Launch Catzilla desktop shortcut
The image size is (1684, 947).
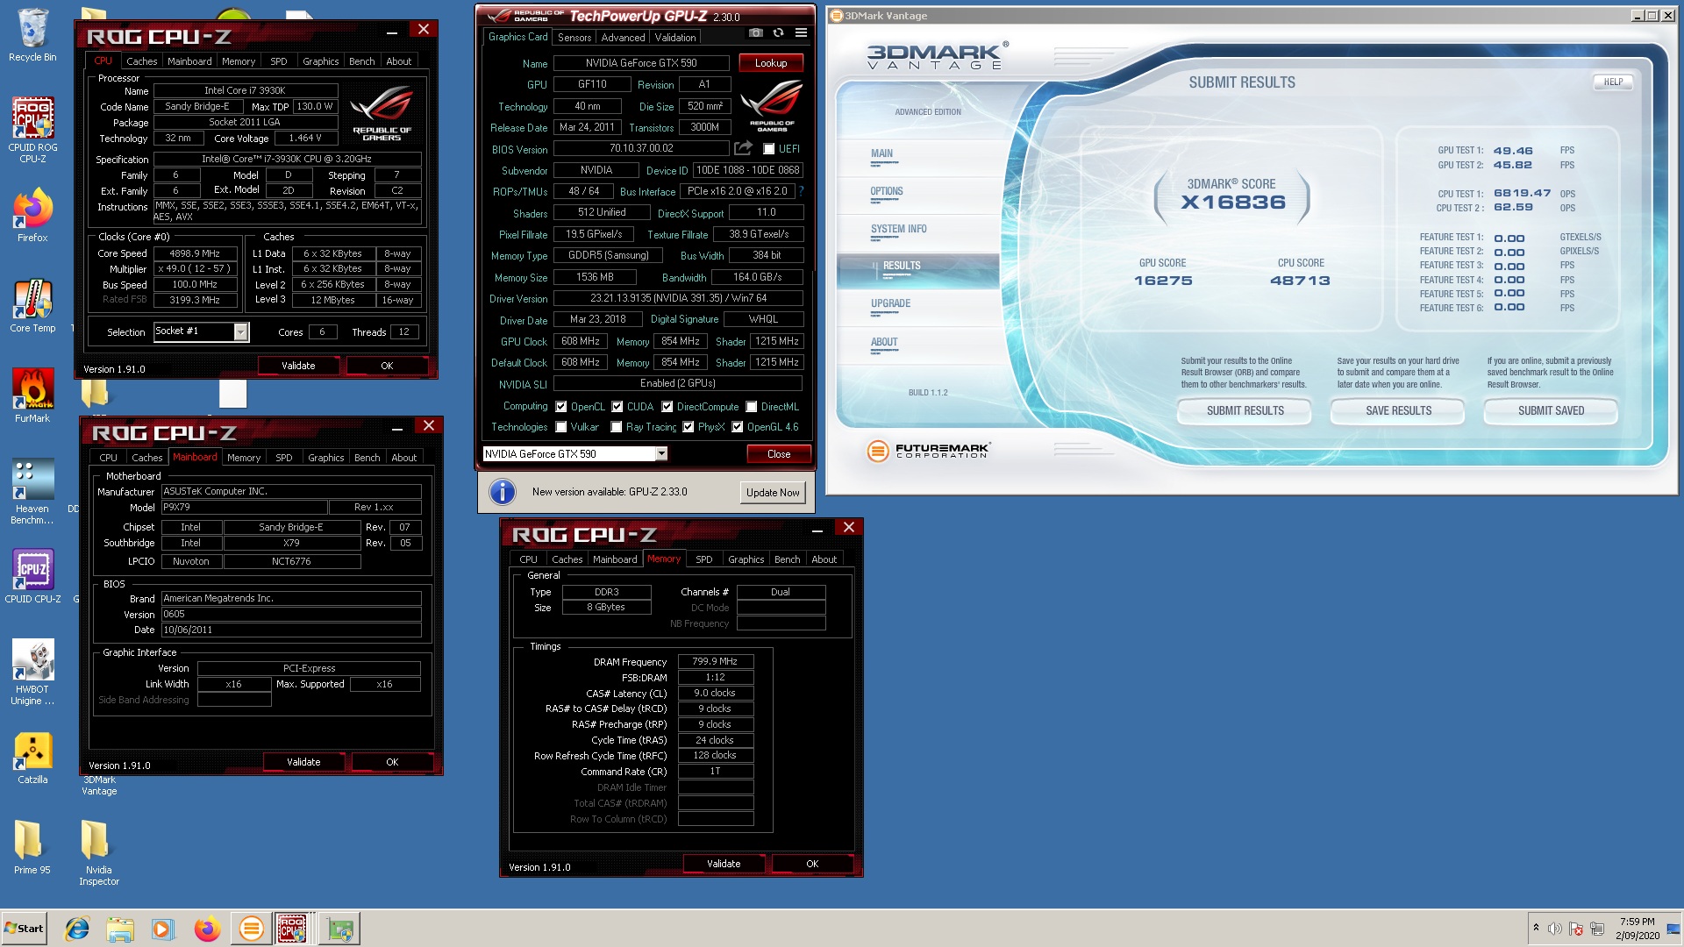point(32,758)
